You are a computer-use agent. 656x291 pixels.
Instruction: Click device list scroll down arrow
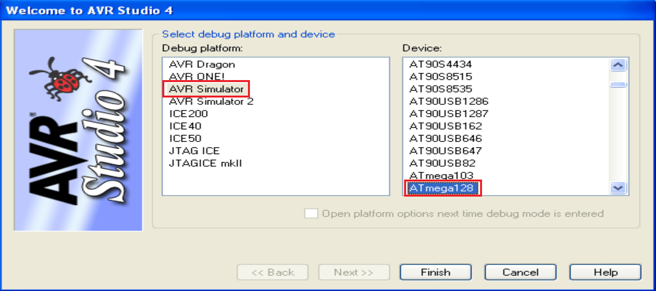tap(618, 188)
